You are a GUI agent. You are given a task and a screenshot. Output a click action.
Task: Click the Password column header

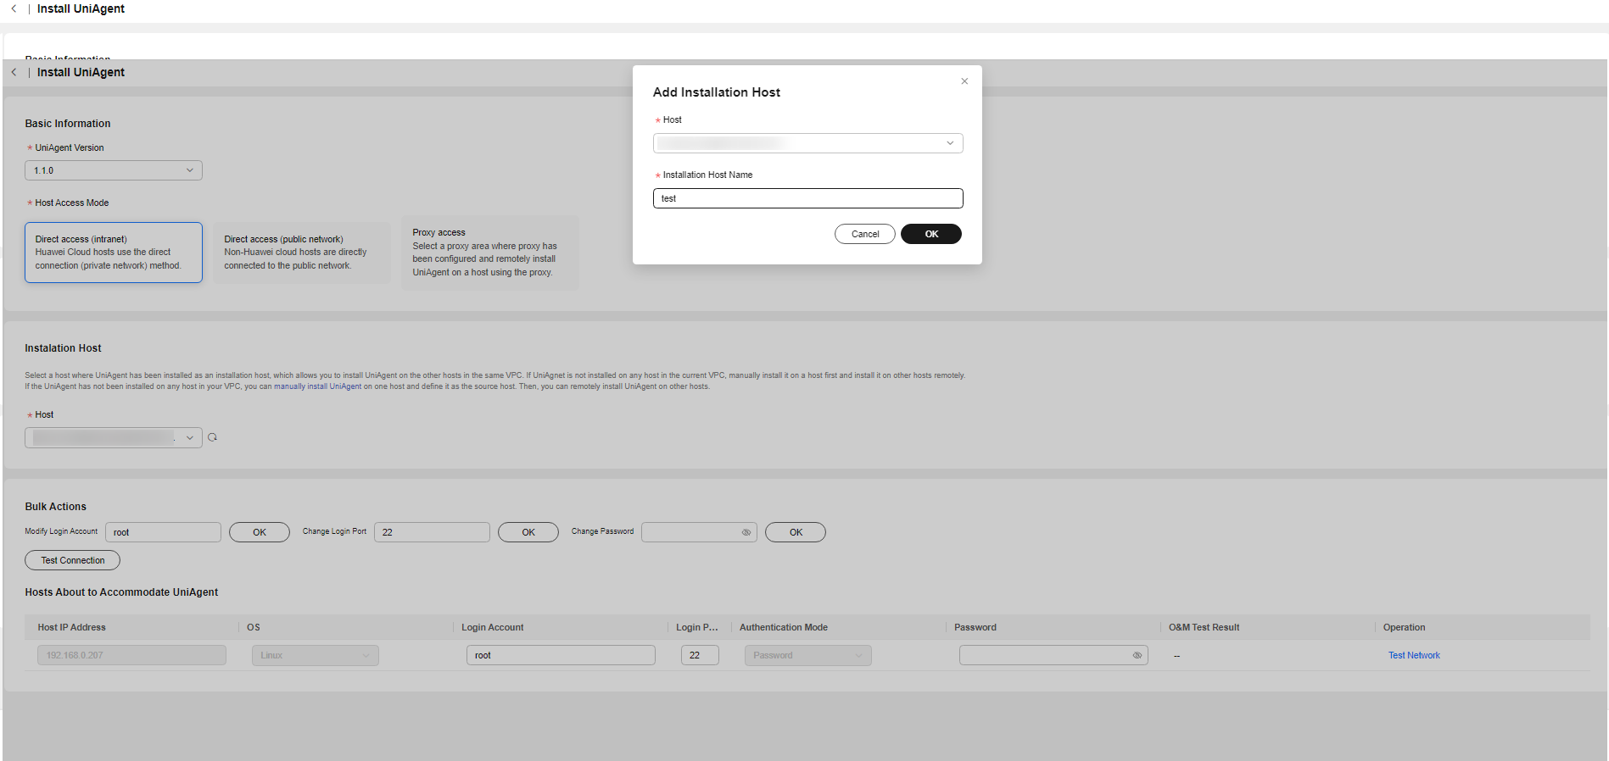click(x=975, y=627)
